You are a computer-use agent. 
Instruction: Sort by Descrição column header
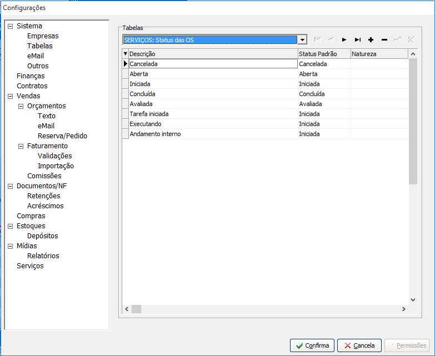click(x=213, y=54)
